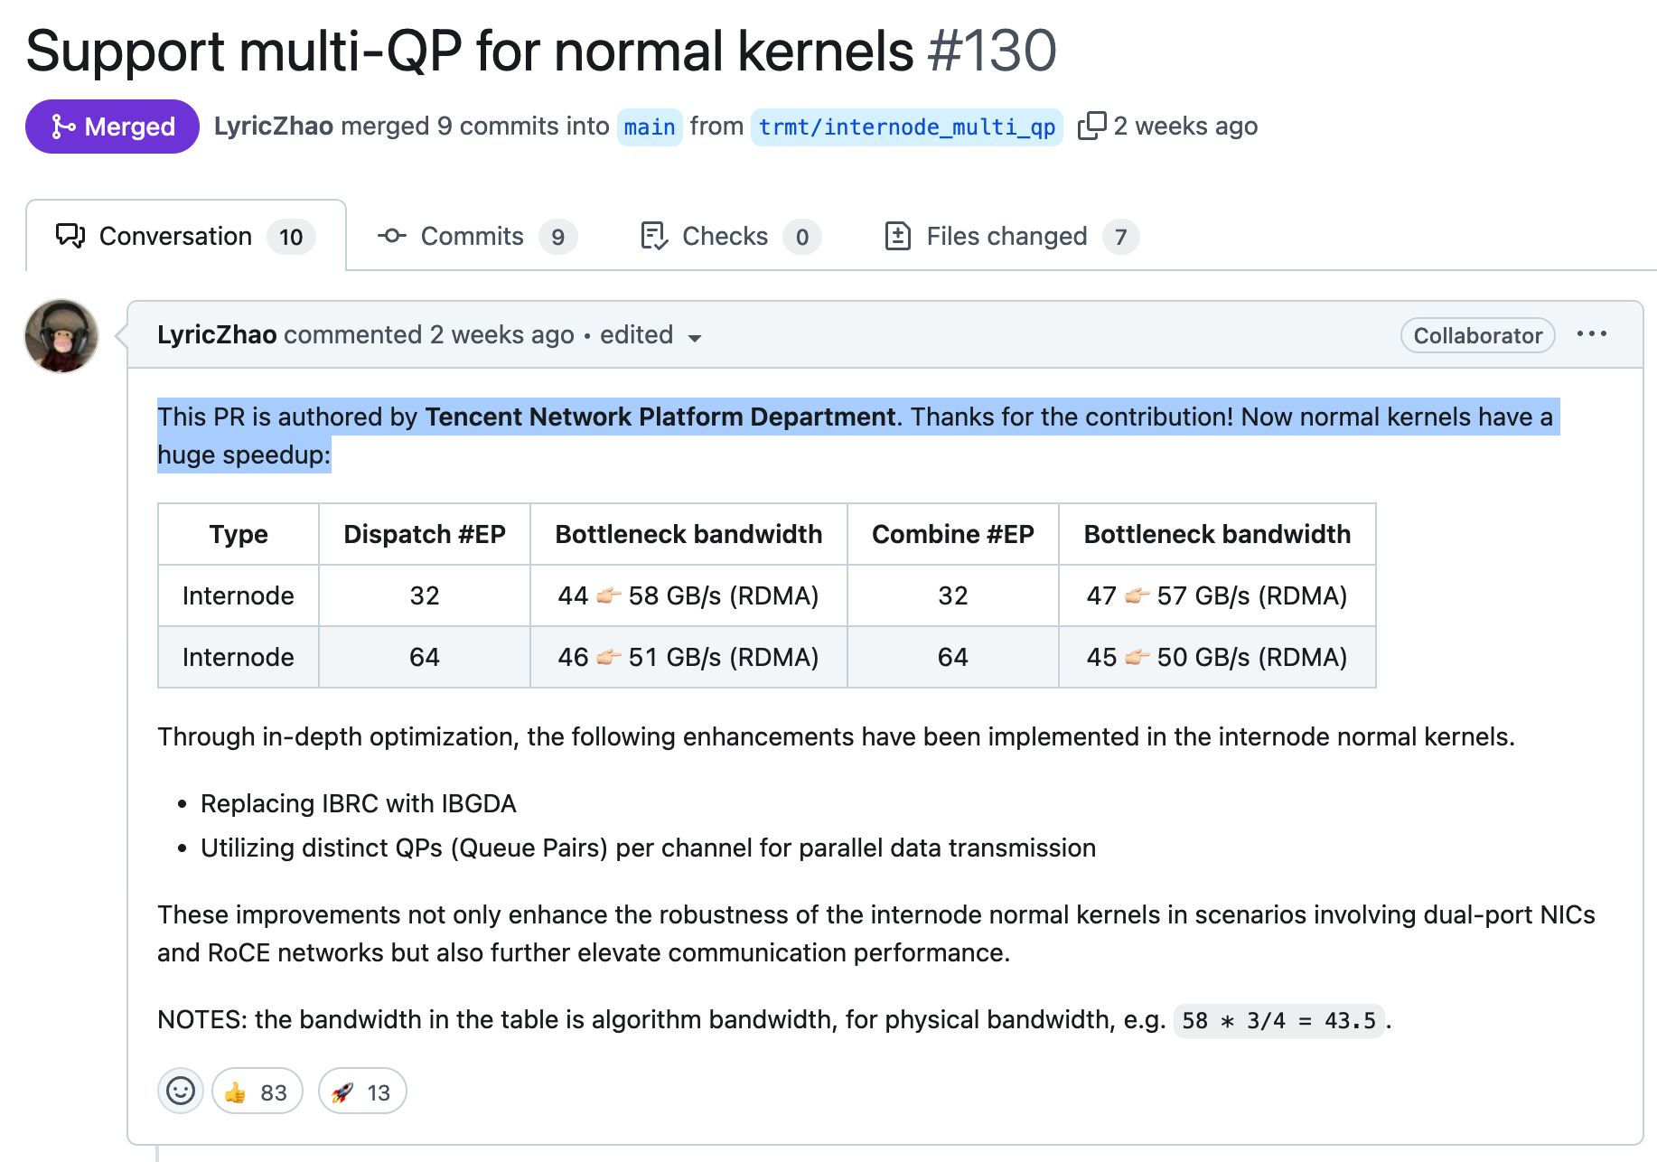Open the LyricZhao comment author link
This screenshot has width=1657, height=1162.
coord(217,335)
